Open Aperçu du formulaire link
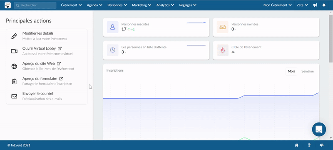This screenshot has width=333, height=150. click(40, 78)
